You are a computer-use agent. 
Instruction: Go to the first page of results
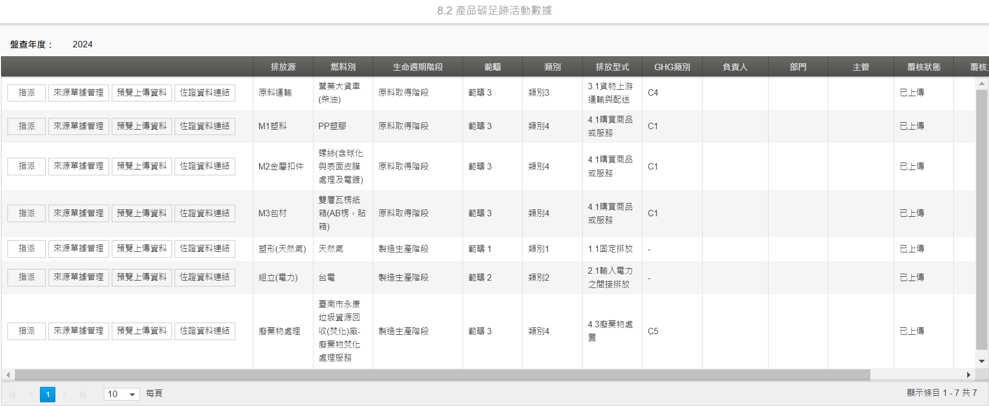coord(13,394)
